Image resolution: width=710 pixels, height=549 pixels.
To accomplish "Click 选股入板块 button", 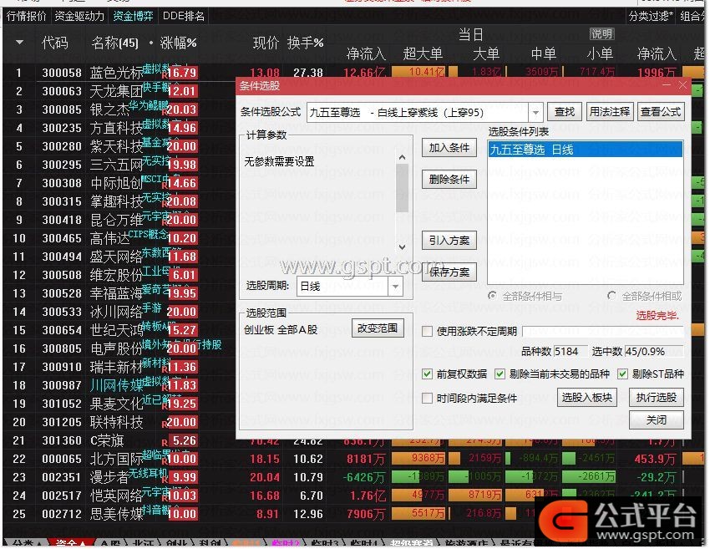I will 587,397.
